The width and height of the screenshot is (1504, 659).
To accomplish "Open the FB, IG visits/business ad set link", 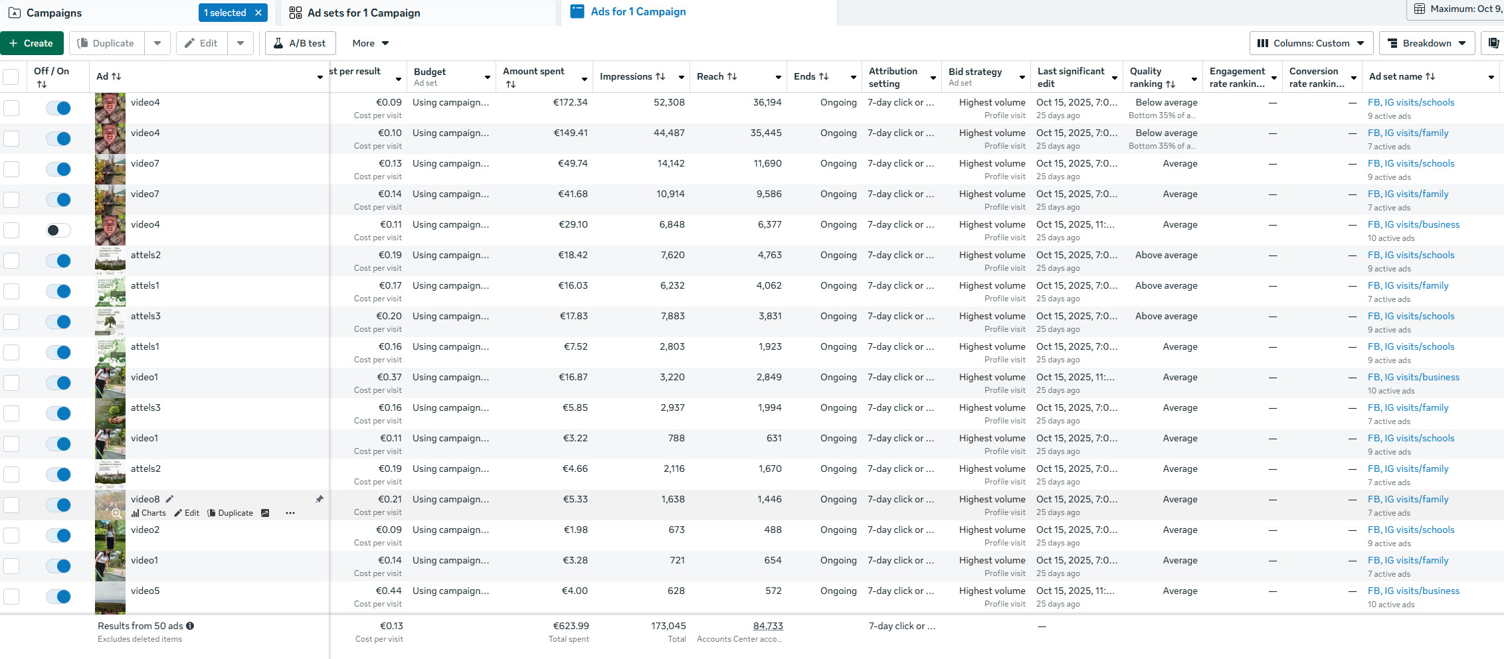I will (1413, 224).
